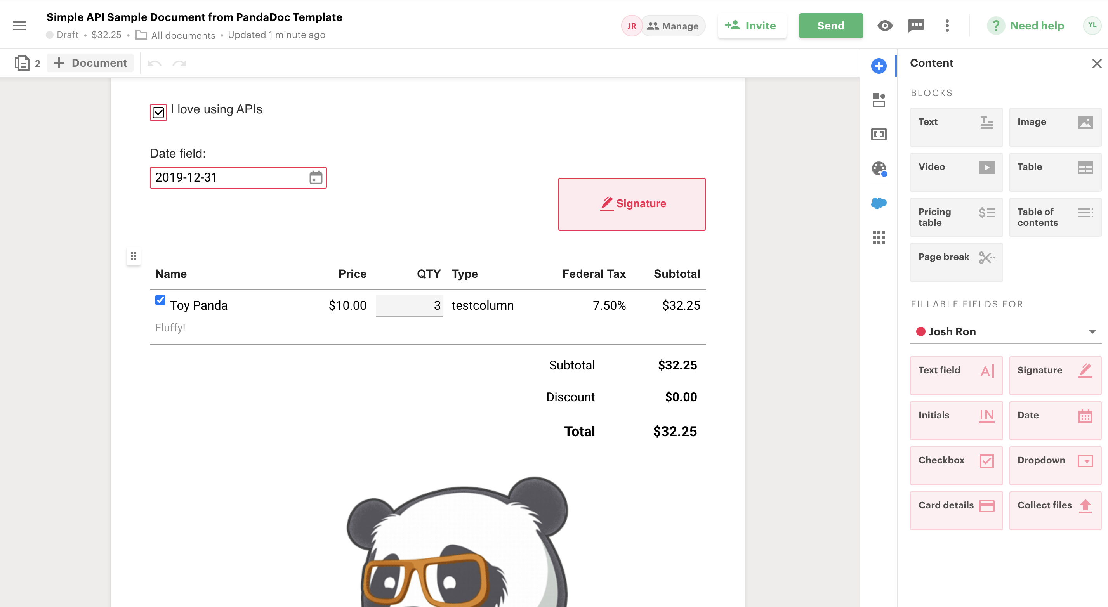This screenshot has height=607, width=1108.
Task: Toggle the 'I love using APIs' checkbox
Action: [x=158, y=113]
